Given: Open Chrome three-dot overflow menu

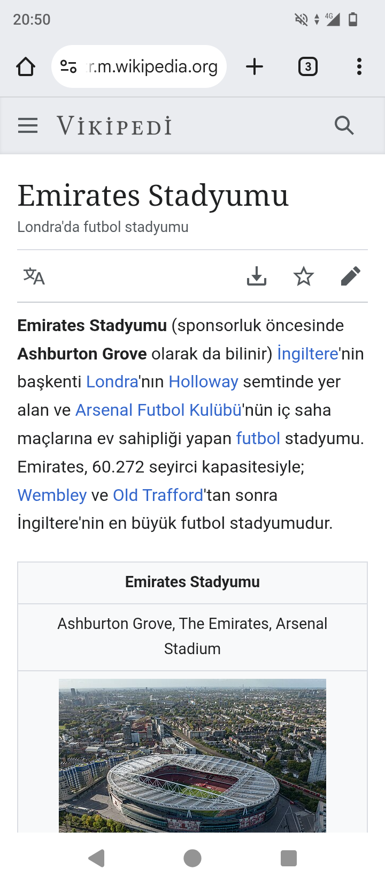Looking at the screenshot, I should point(359,67).
